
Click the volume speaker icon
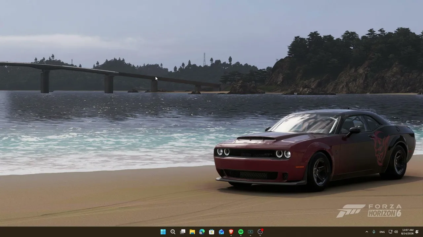pyautogui.click(x=396, y=232)
